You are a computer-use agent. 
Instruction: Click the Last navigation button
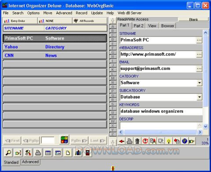(x=98, y=141)
